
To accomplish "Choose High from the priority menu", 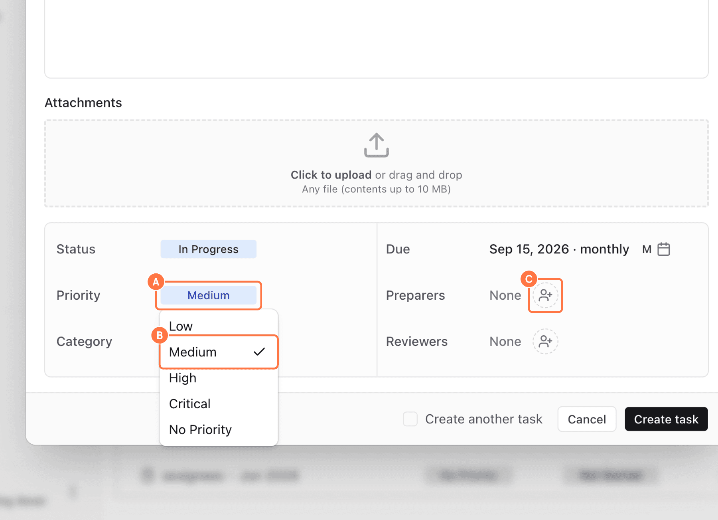I will (x=218, y=378).
